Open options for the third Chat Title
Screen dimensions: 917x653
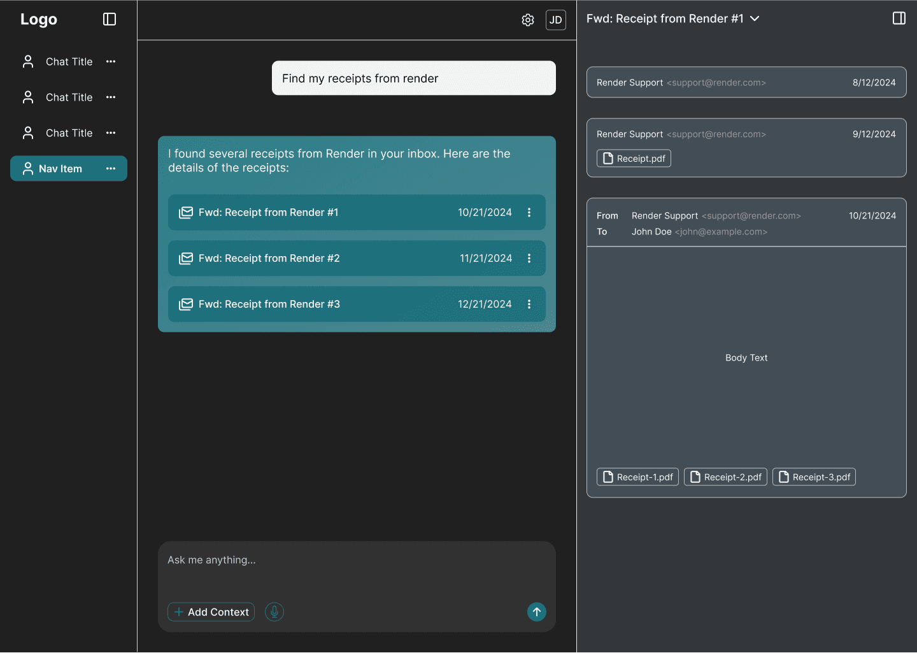pos(111,133)
